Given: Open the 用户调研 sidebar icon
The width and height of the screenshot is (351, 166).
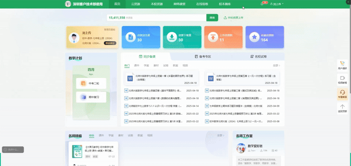Looking at the screenshot, I should pos(342,64).
